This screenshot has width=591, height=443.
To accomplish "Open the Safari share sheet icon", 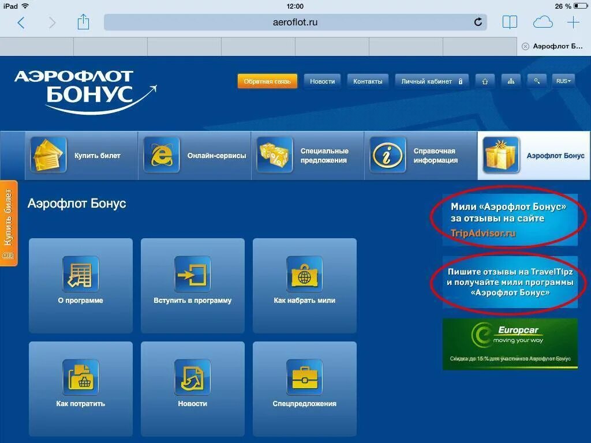I will click(x=83, y=22).
